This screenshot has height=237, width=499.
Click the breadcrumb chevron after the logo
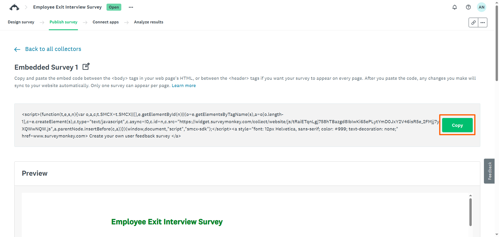[26, 7]
